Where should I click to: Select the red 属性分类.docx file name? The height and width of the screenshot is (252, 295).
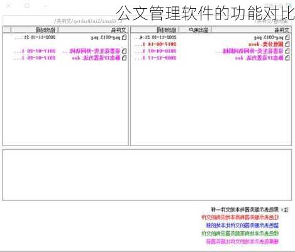click(x=266, y=44)
